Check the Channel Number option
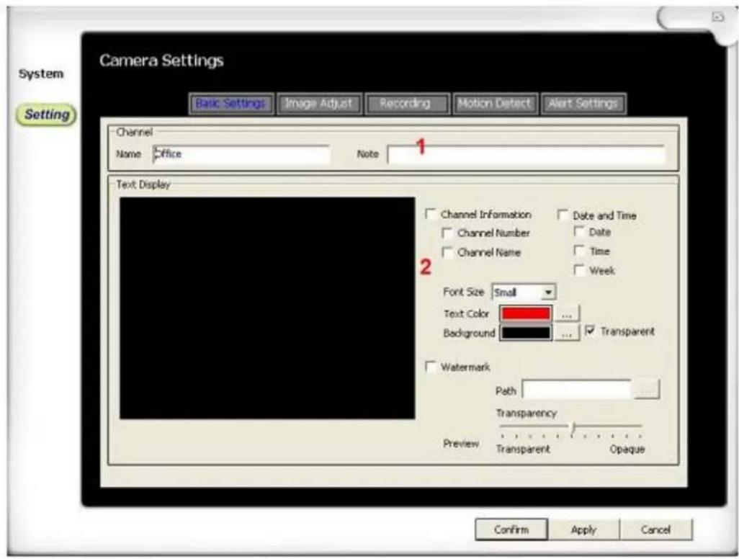 pyautogui.click(x=447, y=233)
